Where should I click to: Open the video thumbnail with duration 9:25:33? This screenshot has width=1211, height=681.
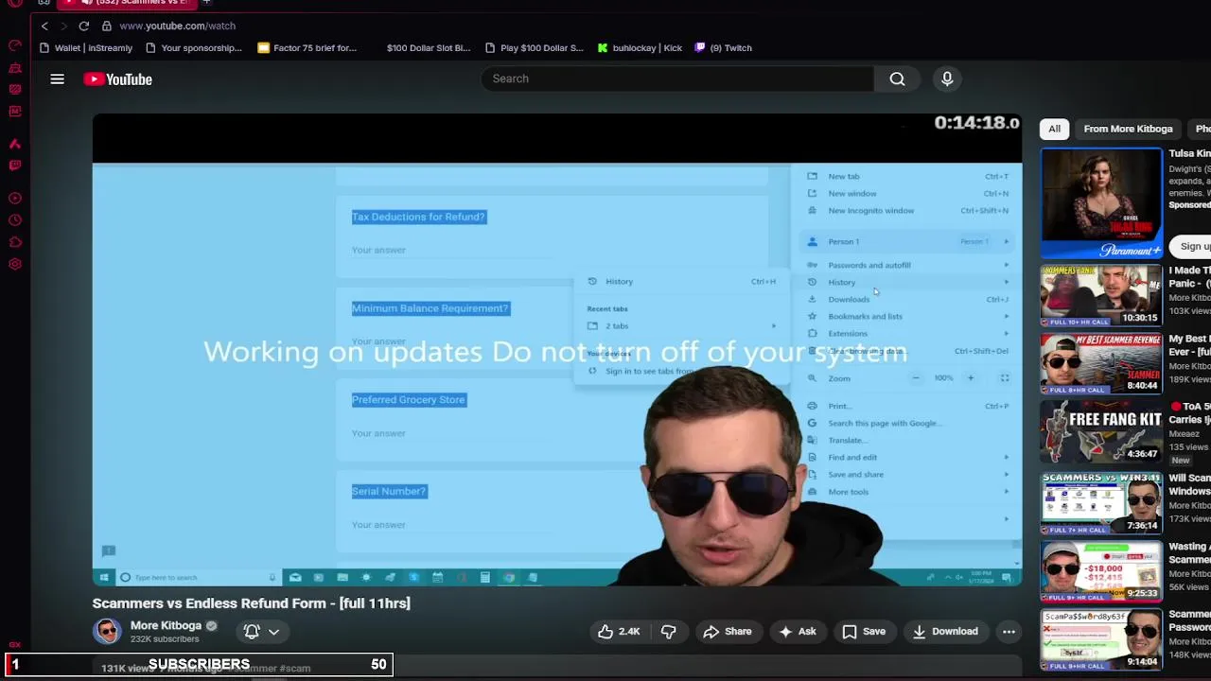[1101, 571]
